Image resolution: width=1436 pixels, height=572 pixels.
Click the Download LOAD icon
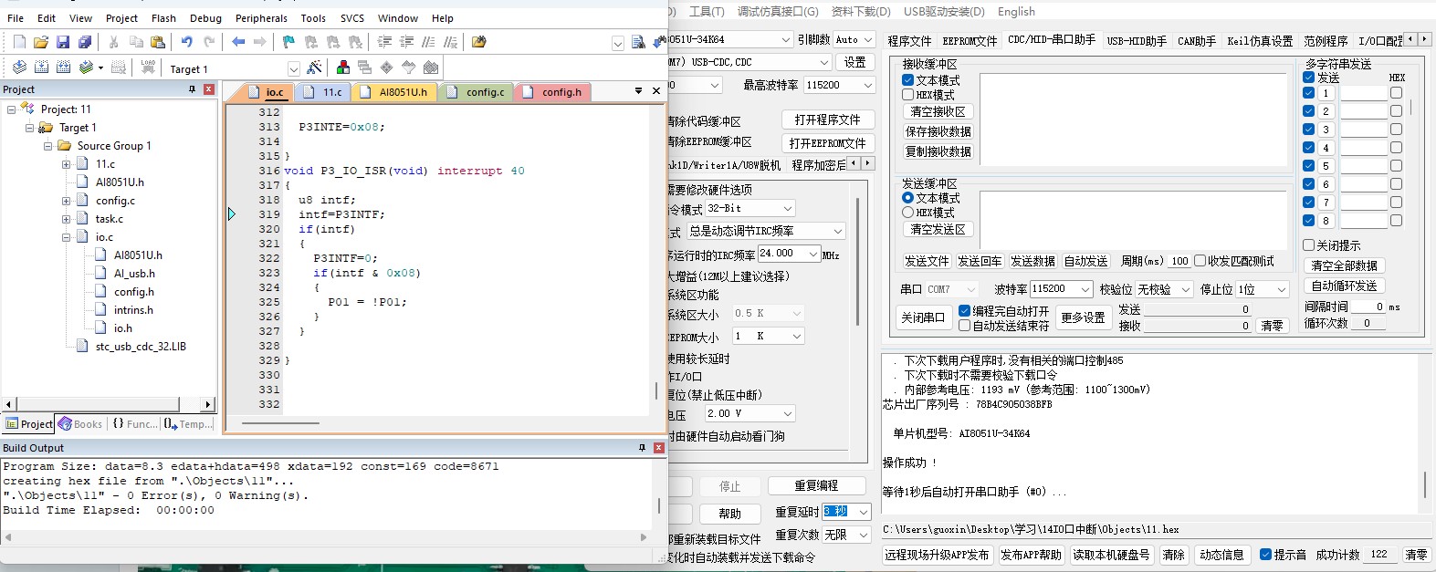click(x=148, y=68)
